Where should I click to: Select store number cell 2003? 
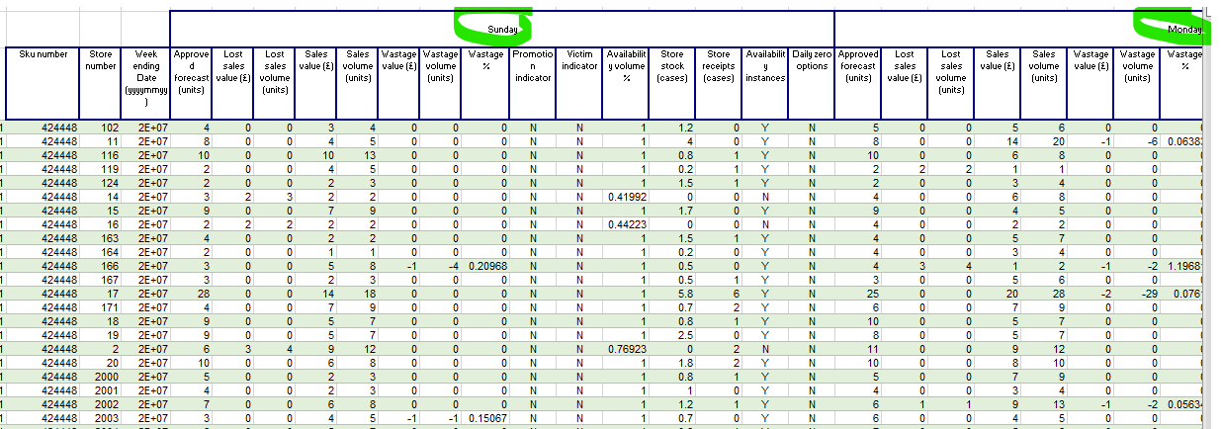(x=98, y=418)
